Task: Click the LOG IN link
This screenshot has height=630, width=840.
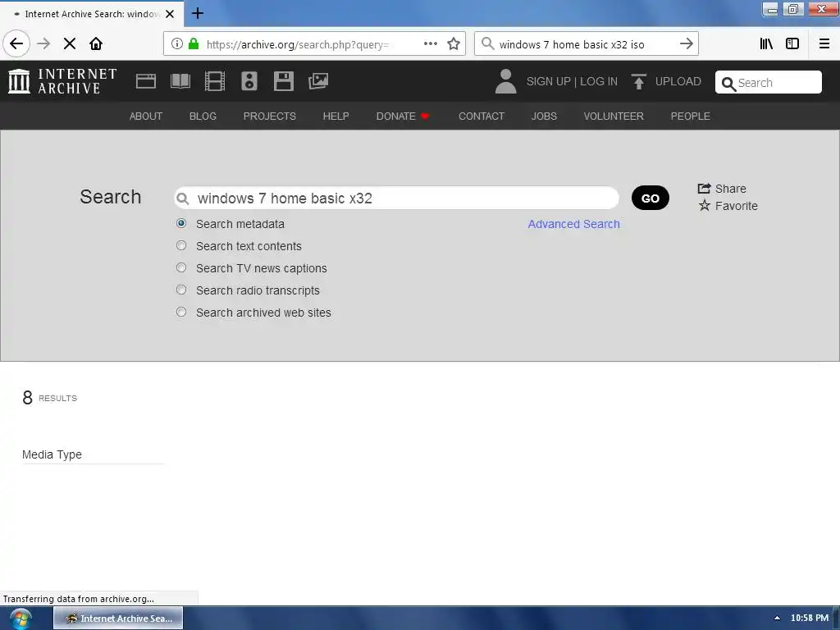Action: click(x=599, y=81)
